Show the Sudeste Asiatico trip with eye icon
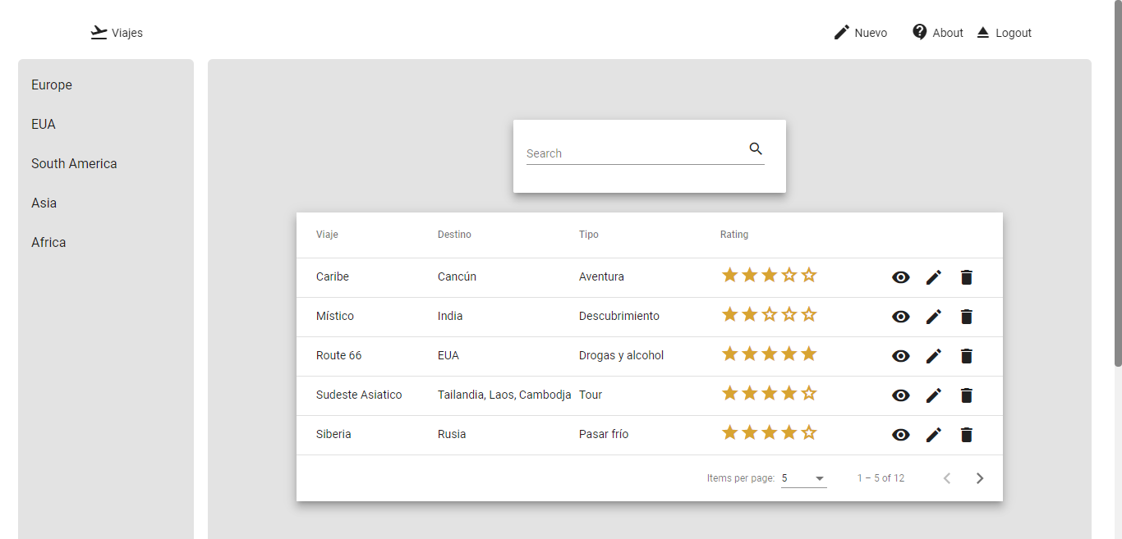1122x539 pixels. (x=901, y=395)
